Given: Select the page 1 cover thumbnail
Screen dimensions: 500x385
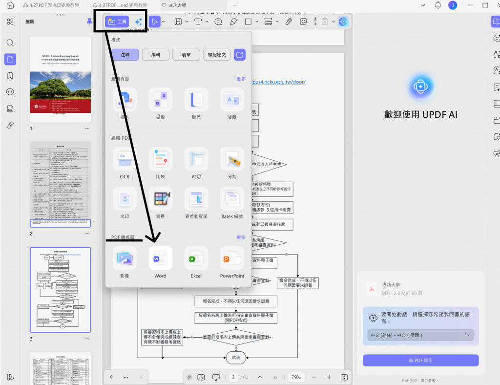Looking at the screenshot, I should [x=60, y=80].
